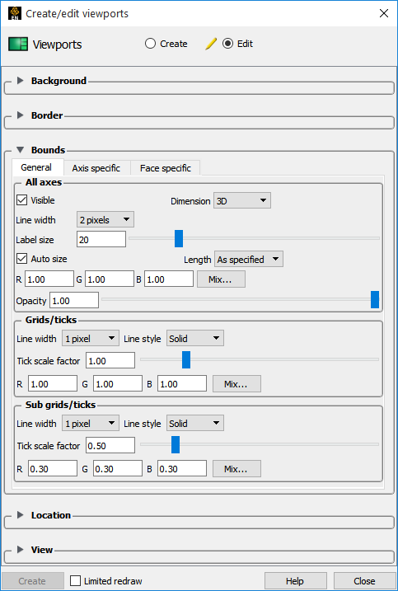The width and height of the screenshot is (398, 591).
Task: Click the pencil icon beside Edit
Action: [211, 45]
